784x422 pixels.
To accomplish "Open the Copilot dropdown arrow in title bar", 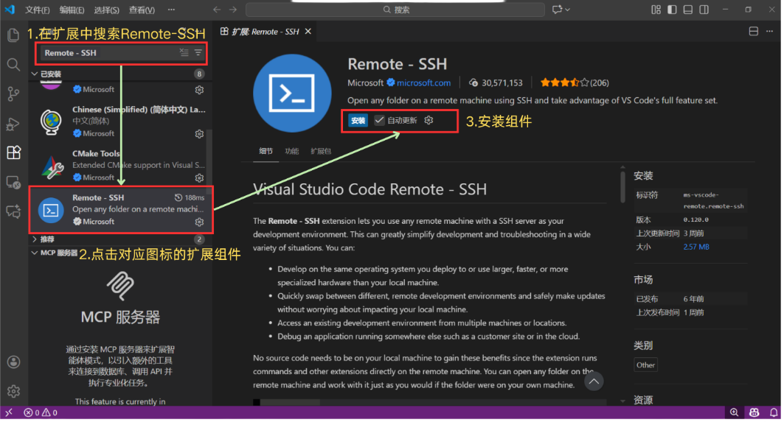I will click(x=567, y=10).
